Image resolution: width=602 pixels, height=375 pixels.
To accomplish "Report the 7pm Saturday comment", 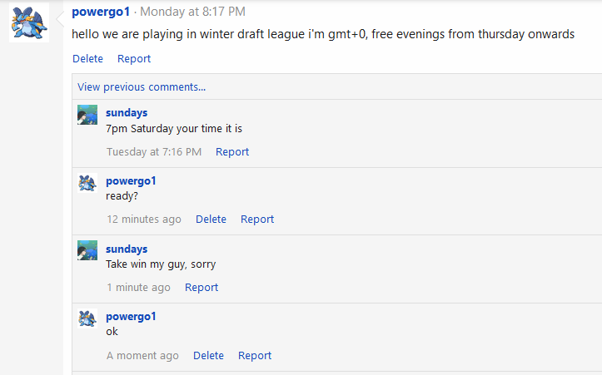I will (x=232, y=152).
